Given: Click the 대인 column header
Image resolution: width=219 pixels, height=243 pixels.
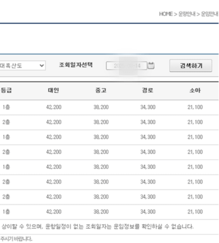Looking at the screenshot, I should point(53,90).
